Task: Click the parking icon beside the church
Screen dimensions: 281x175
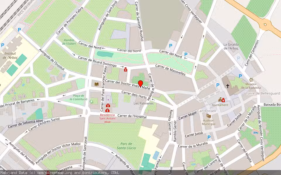Action: pyautogui.click(x=217, y=85)
